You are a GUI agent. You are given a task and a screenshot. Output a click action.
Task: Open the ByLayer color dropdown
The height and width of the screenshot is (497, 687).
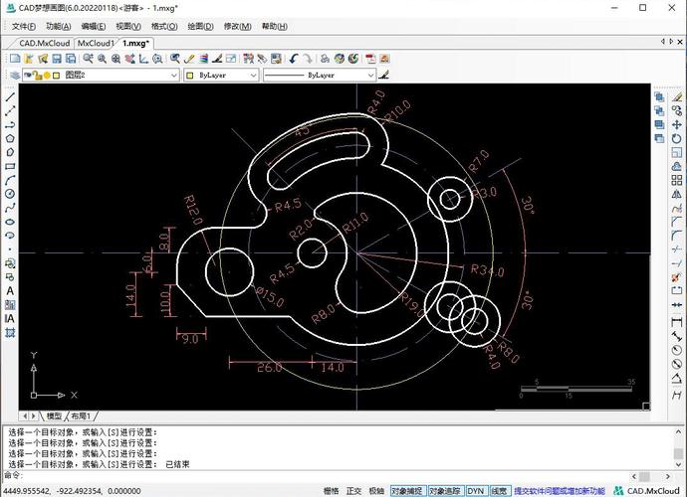point(253,76)
